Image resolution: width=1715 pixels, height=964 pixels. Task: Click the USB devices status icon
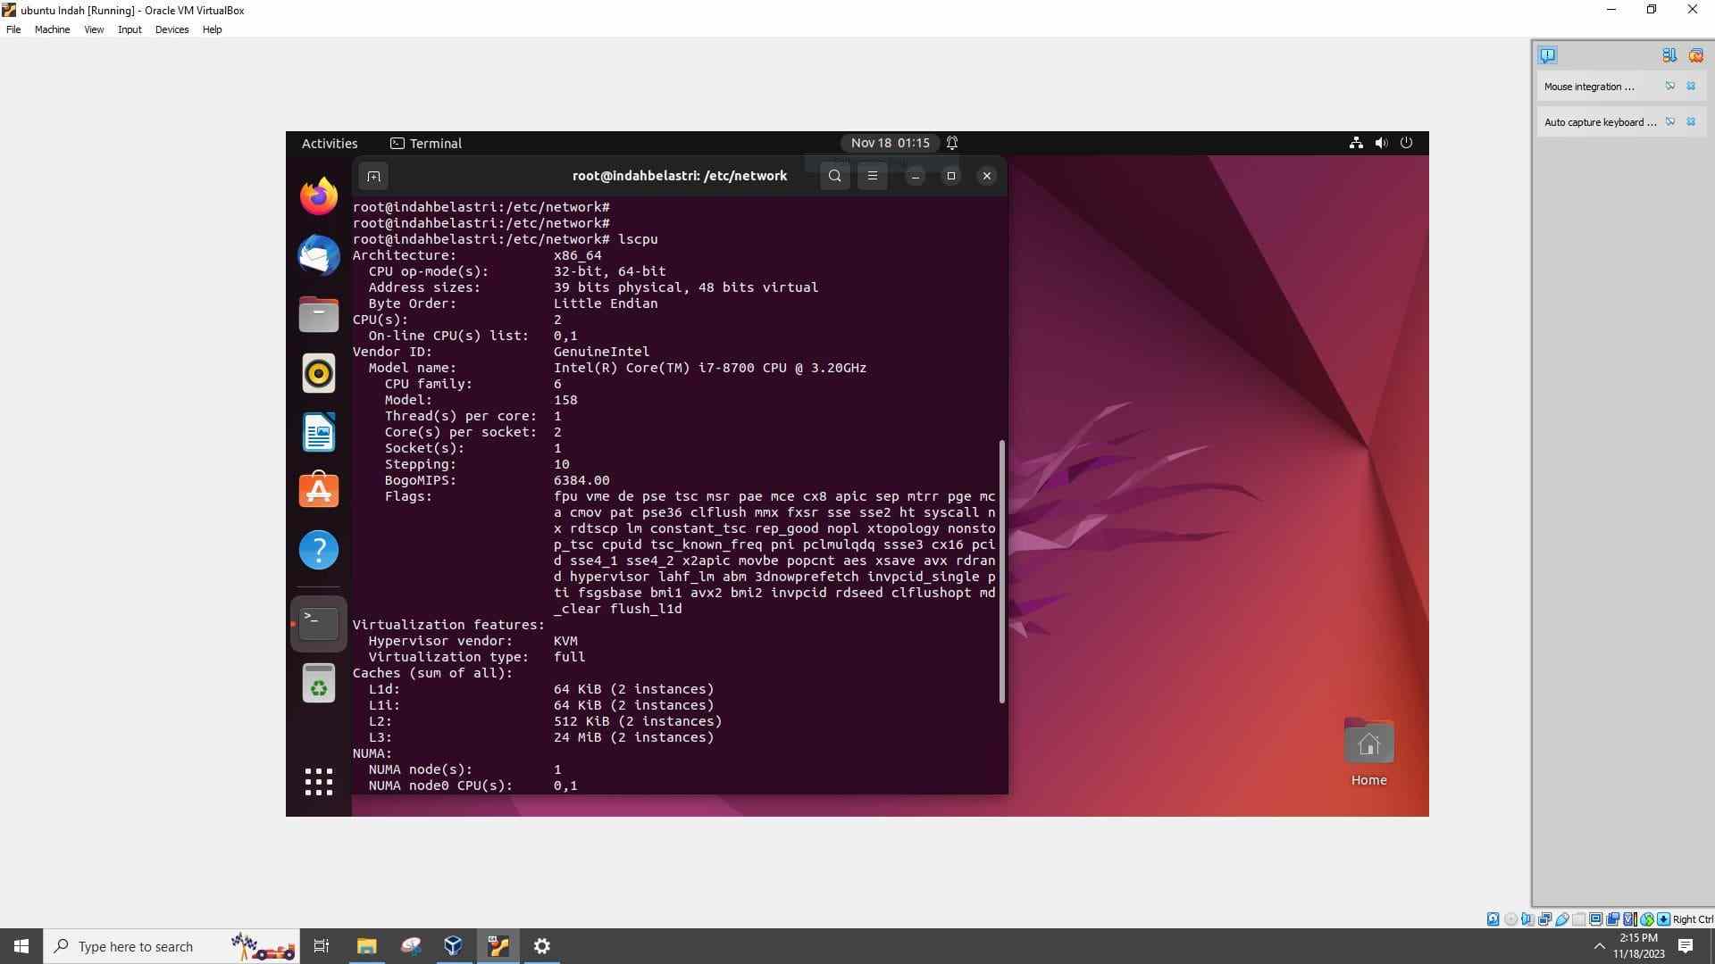point(1562,919)
